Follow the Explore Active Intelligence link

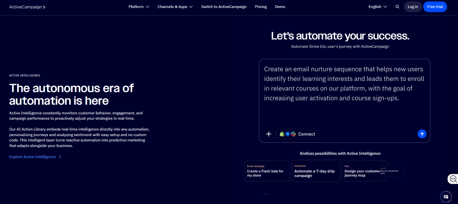pyautogui.click(x=35, y=157)
